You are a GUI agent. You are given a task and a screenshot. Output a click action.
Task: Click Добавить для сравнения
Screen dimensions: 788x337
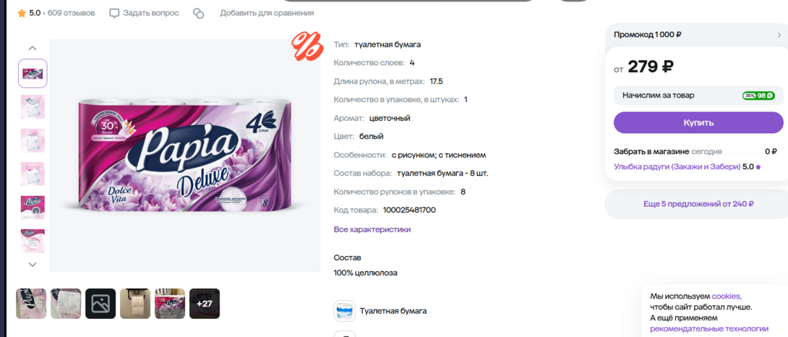(267, 13)
